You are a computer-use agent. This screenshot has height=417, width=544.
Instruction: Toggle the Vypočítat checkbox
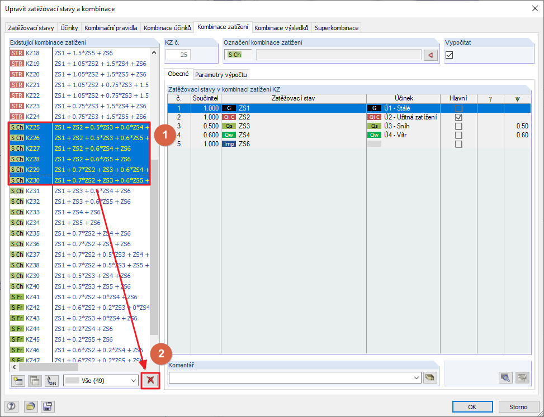click(450, 55)
